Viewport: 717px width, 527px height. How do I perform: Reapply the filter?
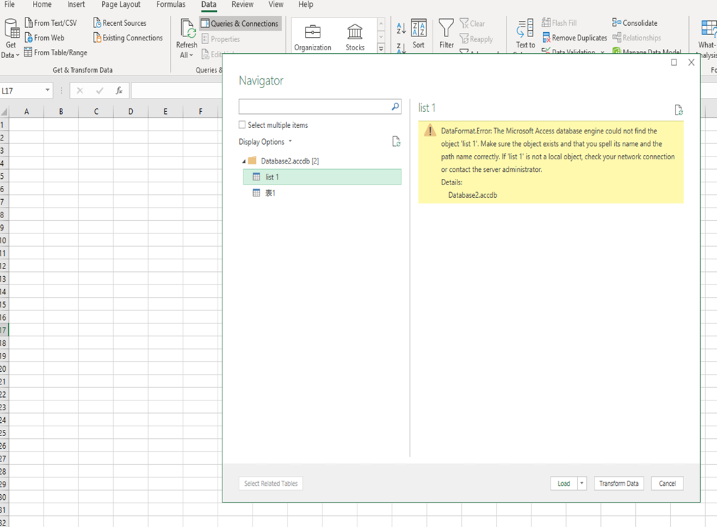click(476, 39)
